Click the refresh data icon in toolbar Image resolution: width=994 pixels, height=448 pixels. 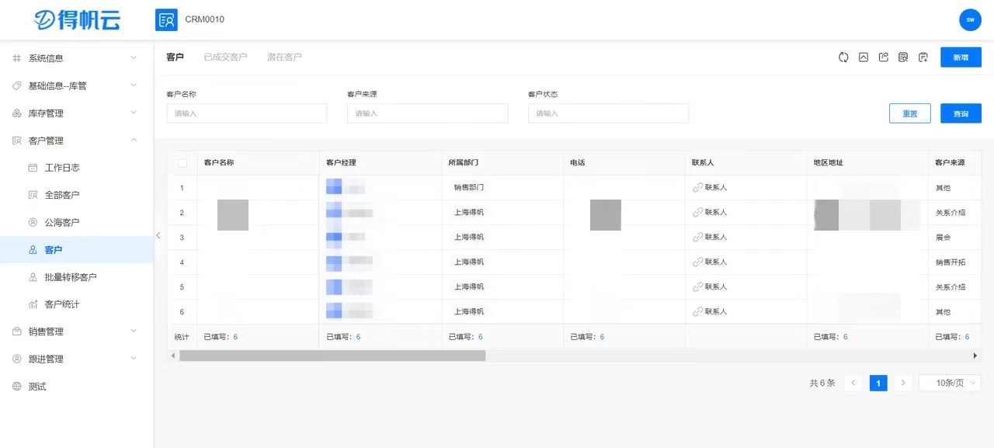point(843,57)
